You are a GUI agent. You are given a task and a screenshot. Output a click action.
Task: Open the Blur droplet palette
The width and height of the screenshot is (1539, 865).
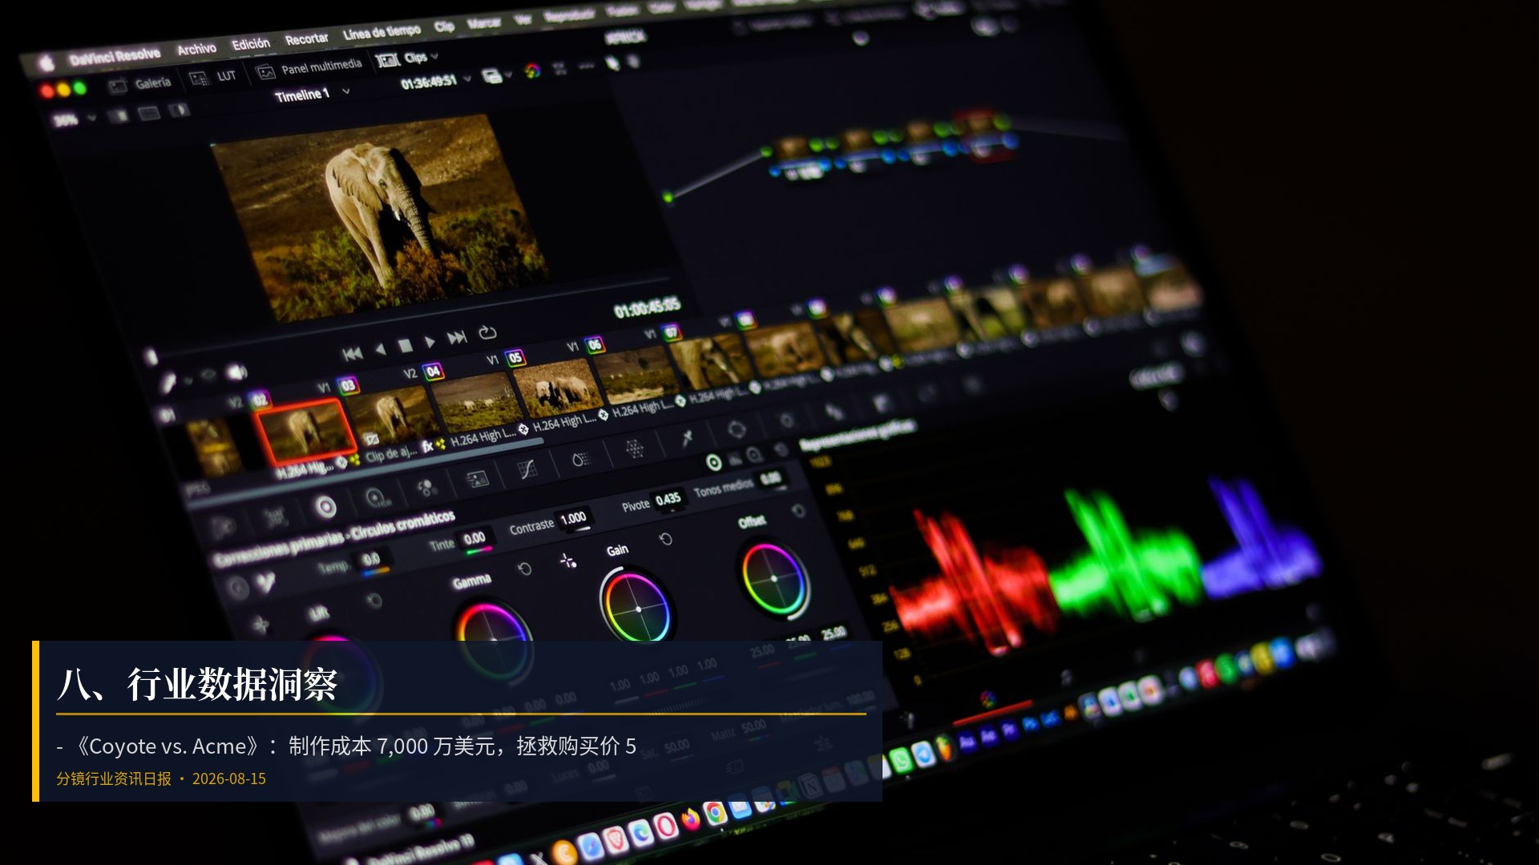click(580, 459)
